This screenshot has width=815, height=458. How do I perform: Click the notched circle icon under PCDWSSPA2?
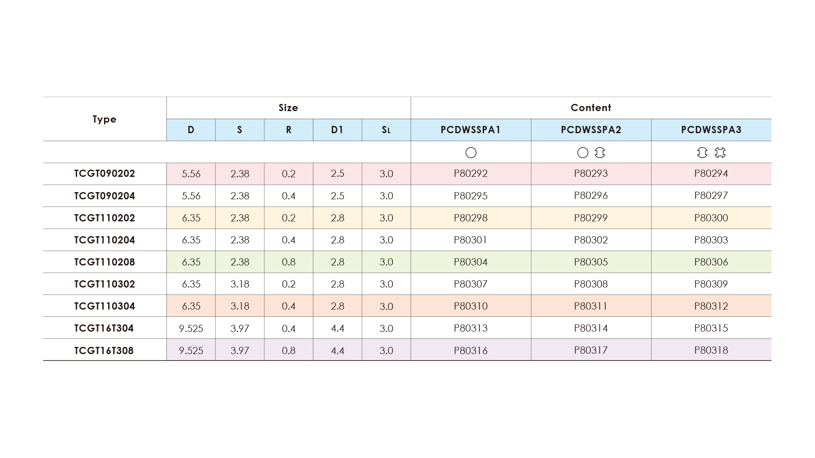point(600,153)
